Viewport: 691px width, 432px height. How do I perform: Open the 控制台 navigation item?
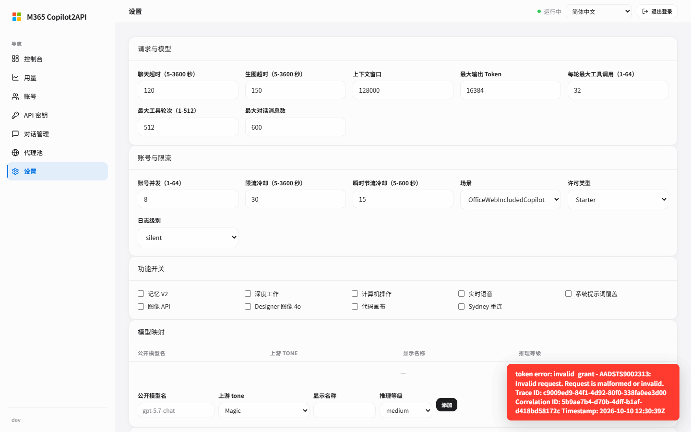coord(57,59)
